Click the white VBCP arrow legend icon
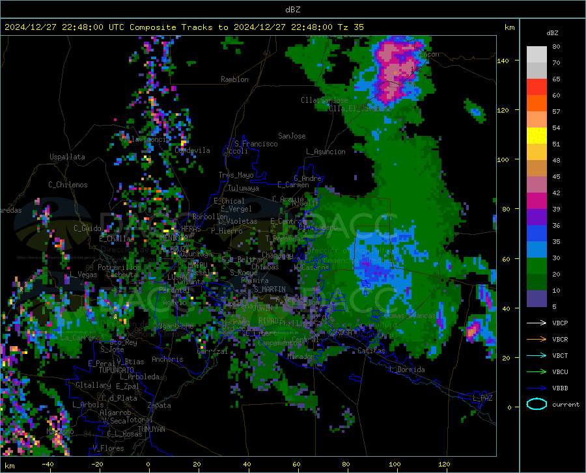Screen dimensions: 586x473 pyautogui.click(x=537, y=323)
